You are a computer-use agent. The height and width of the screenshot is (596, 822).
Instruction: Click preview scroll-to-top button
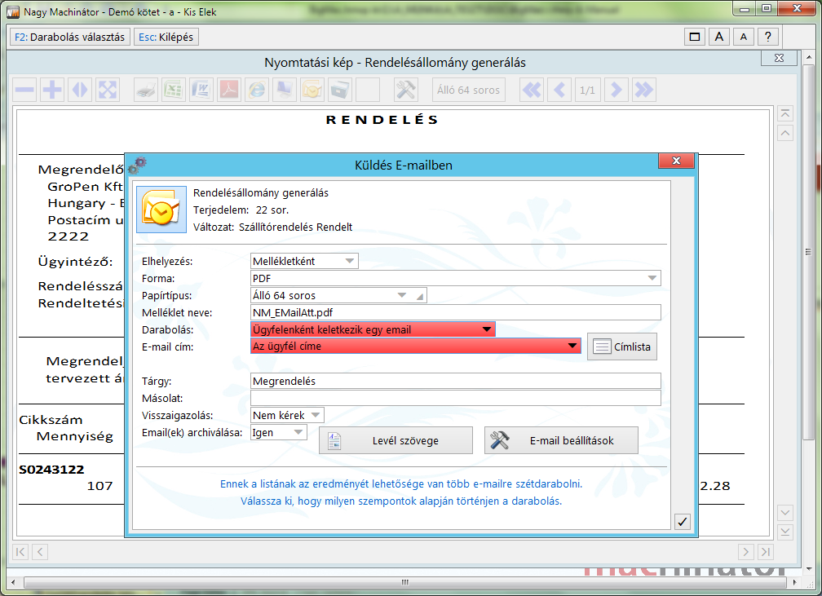tap(784, 114)
